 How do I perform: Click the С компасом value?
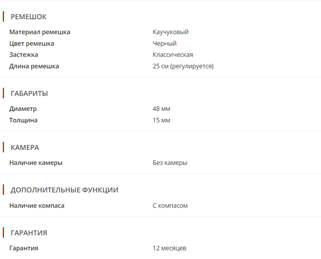tap(170, 205)
